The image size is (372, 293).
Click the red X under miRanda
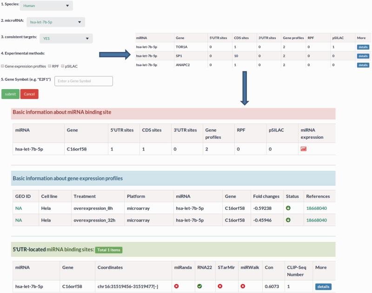pyautogui.click(x=176, y=286)
